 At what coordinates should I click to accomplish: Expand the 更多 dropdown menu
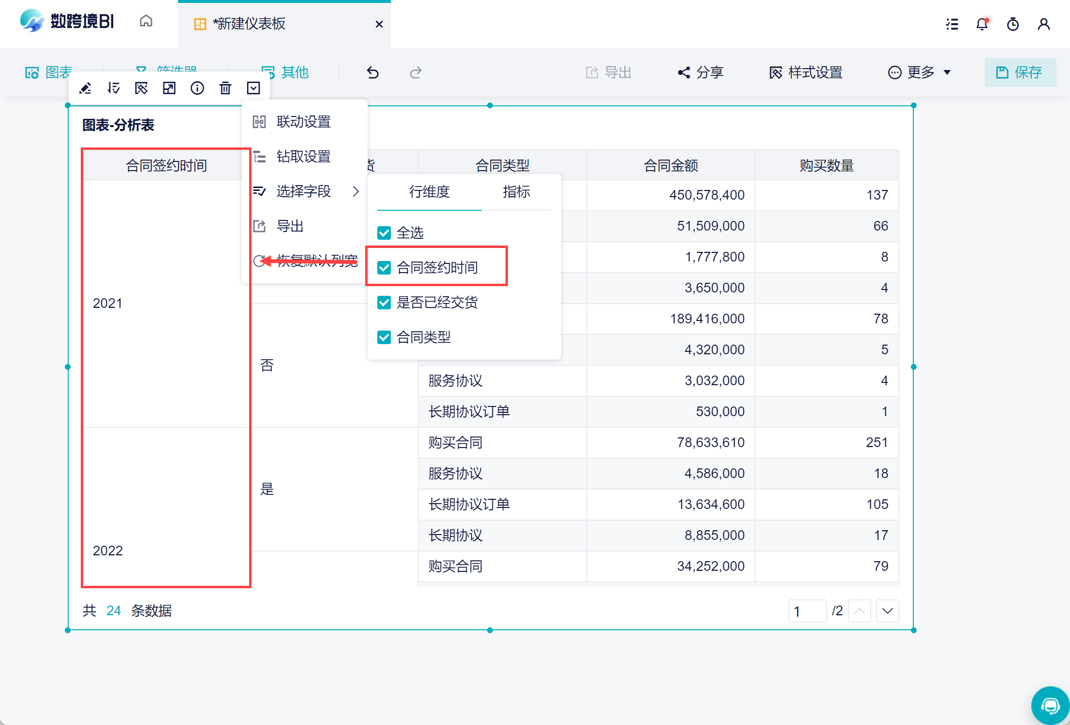tap(920, 72)
